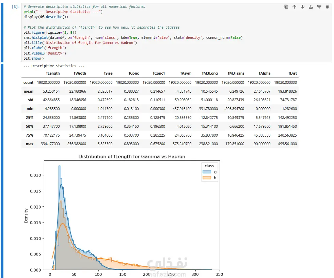Click the fLength mean value 53.250154
This screenshot has height=278, width=334.
click(x=51, y=91)
